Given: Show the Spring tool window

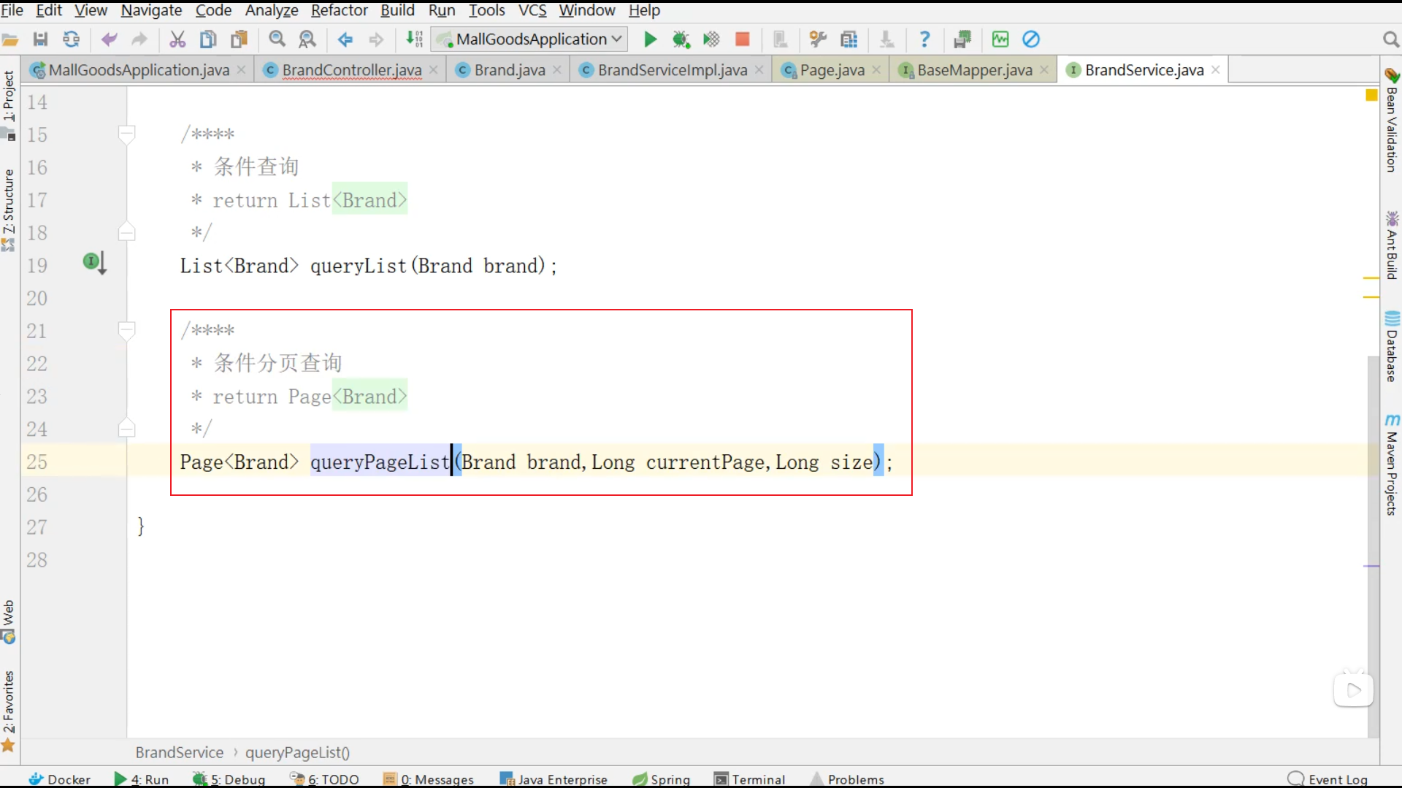Looking at the screenshot, I should [x=662, y=779].
